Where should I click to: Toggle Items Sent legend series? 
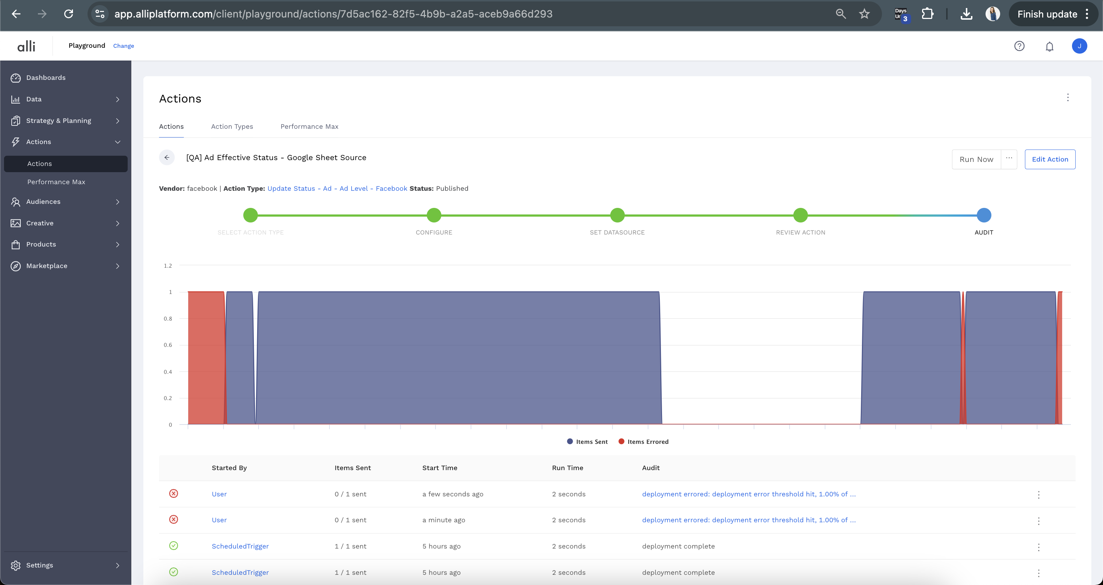click(x=587, y=442)
